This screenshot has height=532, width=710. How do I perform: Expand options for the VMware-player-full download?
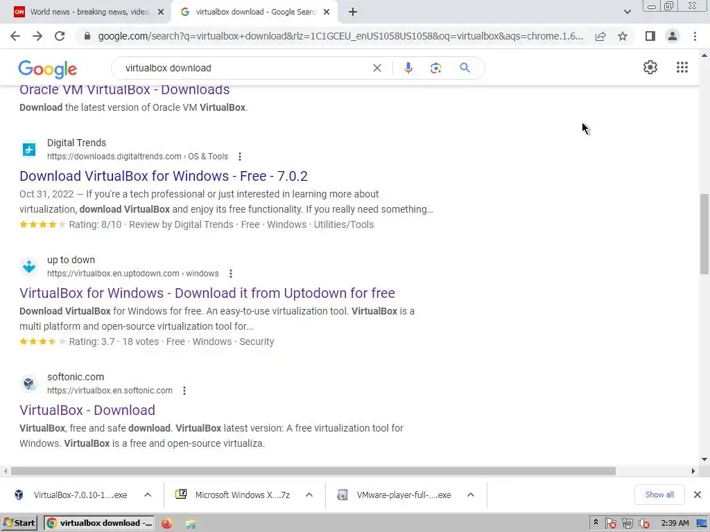point(471,495)
